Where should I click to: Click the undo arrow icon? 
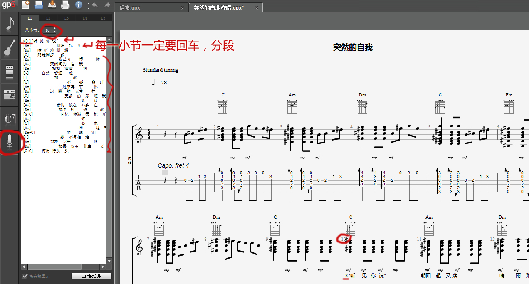coord(95,5)
